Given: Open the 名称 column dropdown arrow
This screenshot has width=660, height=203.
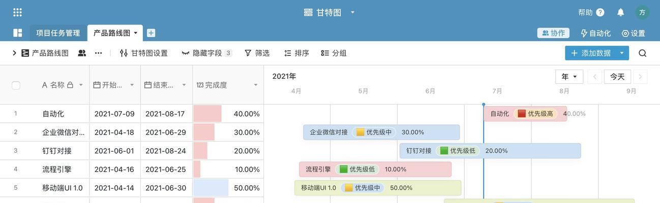Looking at the screenshot, I should (x=81, y=85).
